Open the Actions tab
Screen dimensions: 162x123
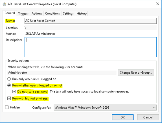[x=37, y=14]
